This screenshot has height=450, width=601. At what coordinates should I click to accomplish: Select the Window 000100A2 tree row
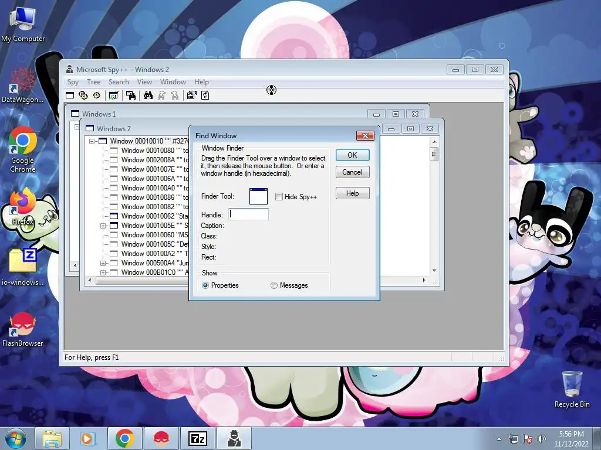[x=149, y=254]
